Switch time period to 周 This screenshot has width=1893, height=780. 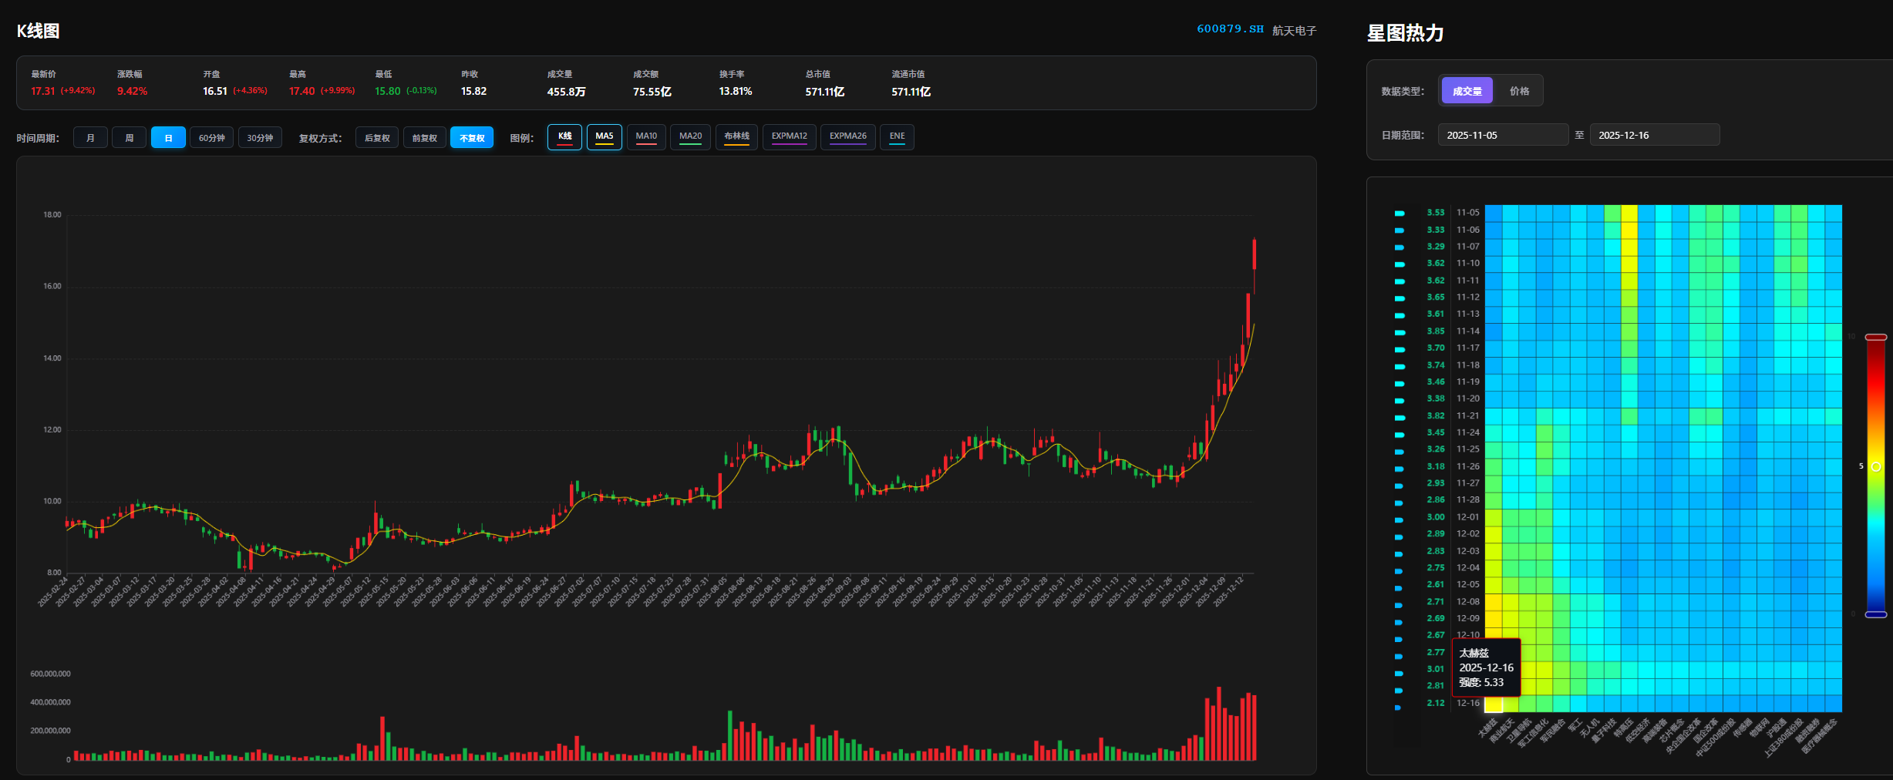coord(129,138)
